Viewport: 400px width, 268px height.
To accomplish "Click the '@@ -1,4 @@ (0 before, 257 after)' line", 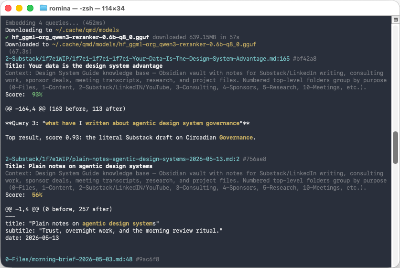I will (x=59, y=209).
